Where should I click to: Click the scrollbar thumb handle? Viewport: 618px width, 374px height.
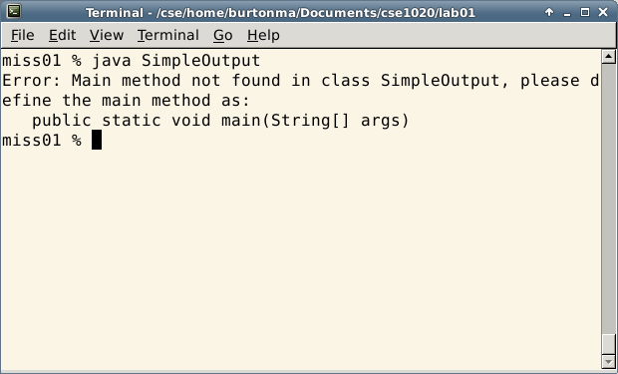point(609,344)
